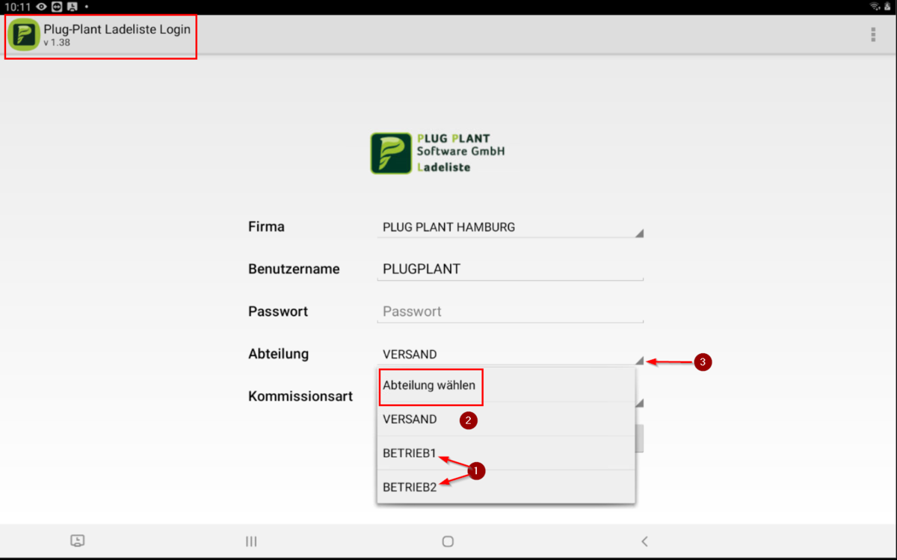The height and width of the screenshot is (560, 897).
Task: Open the PLUG PLANT Software GmbH logo
Action: 437,152
